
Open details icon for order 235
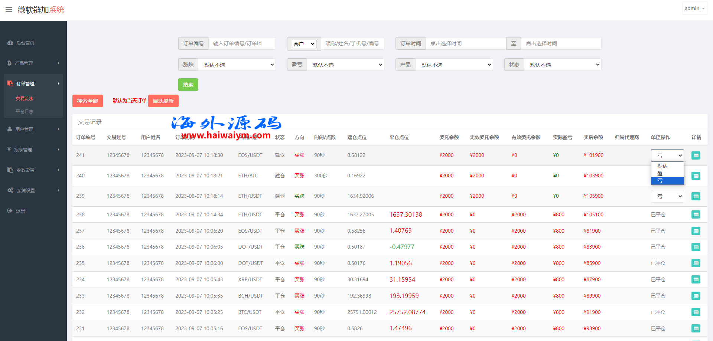pos(696,263)
